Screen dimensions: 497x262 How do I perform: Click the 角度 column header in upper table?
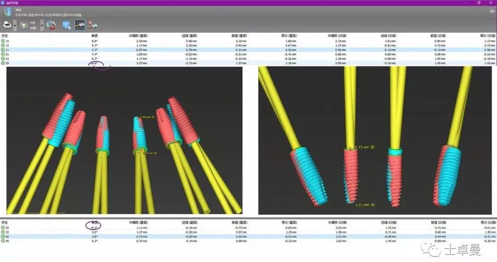95,35
